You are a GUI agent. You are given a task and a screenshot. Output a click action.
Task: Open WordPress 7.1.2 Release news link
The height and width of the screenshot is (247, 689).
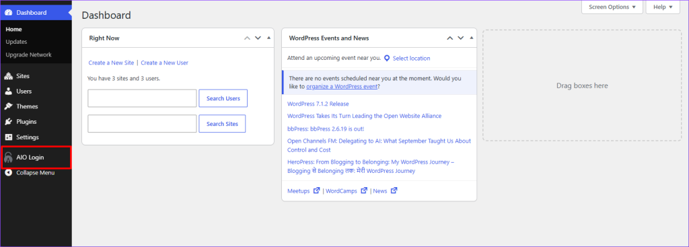tap(318, 104)
